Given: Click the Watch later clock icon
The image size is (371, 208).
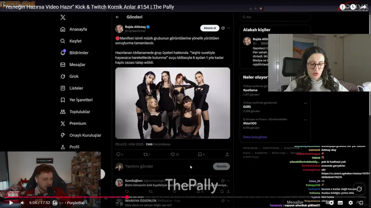Looking at the screenshot, I should coord(353,7).
